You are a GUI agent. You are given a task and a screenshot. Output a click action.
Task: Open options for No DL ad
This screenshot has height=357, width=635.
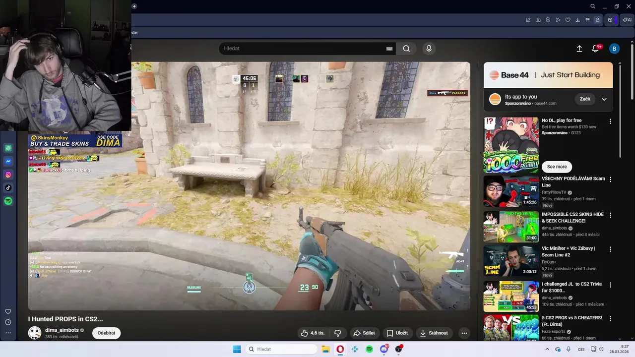click(610, 121)
